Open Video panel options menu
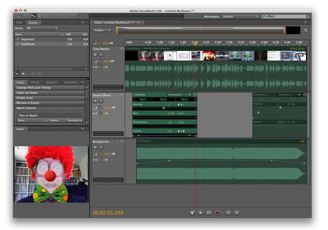 tap(83, 129)
